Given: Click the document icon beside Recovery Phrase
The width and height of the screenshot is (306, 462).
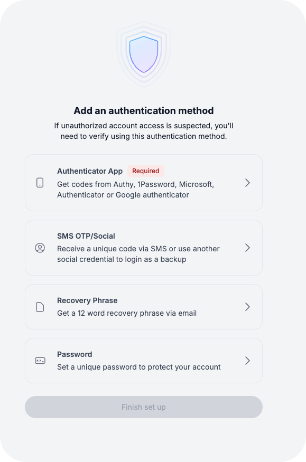Looking at the screenshot, I should point(40,307).
